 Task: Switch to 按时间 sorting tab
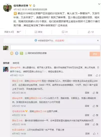16,63
